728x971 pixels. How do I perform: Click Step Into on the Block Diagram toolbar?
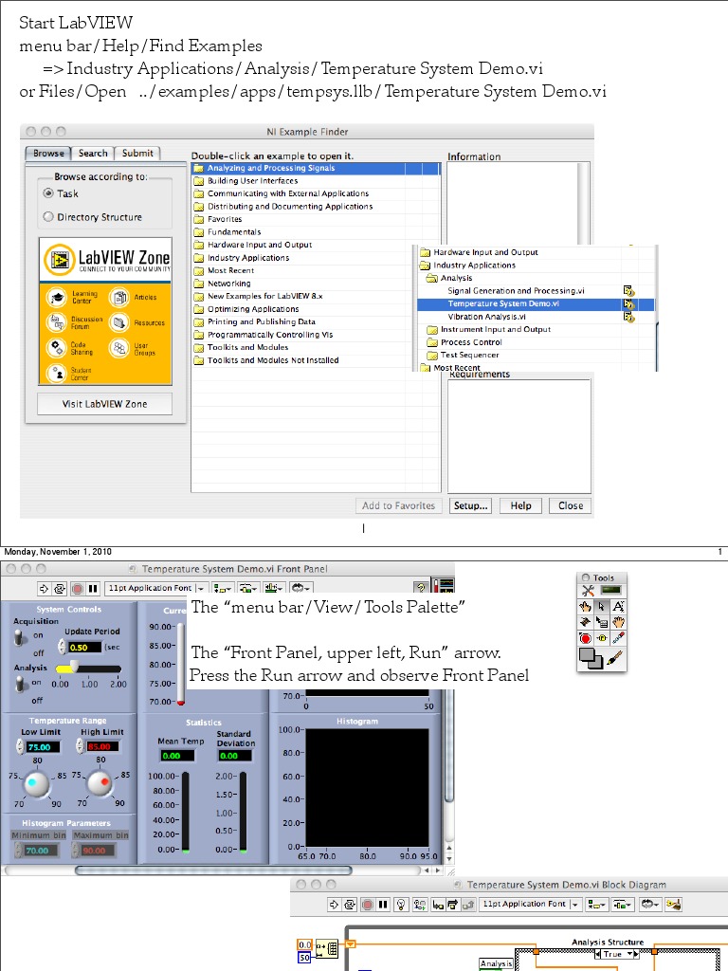tap(438, 905)
